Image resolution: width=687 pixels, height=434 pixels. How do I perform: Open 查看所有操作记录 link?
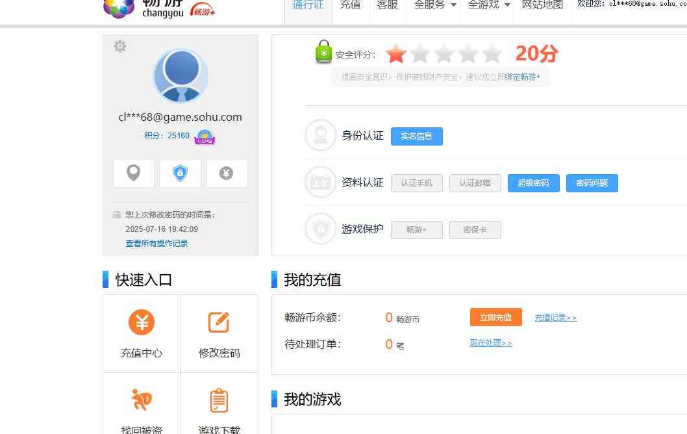click(x=157, y=244)
